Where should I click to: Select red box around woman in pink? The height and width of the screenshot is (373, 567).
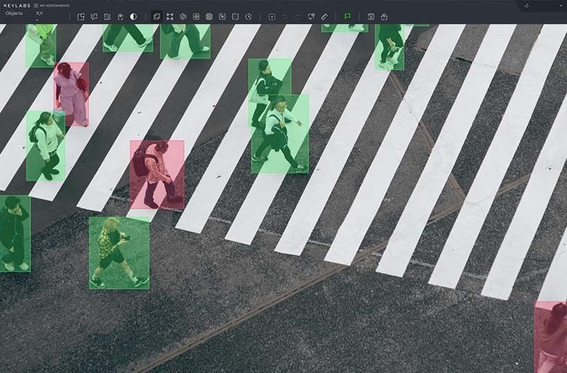(x=72, y=94)
